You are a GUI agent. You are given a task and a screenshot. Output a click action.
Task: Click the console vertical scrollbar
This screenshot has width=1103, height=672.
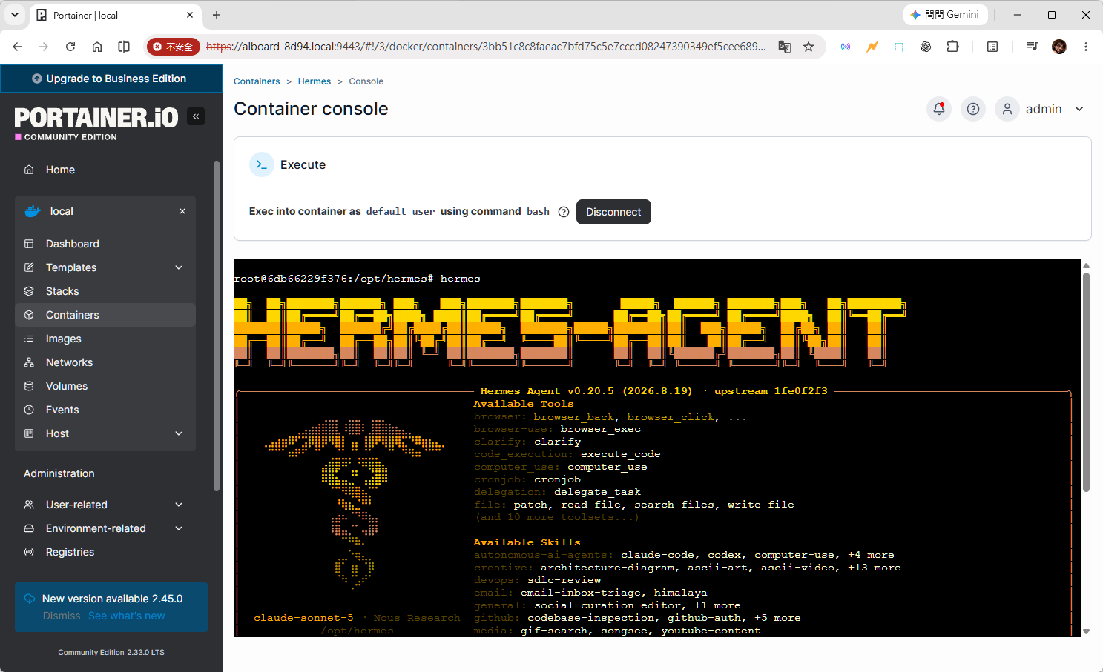tap(1086, 382)
